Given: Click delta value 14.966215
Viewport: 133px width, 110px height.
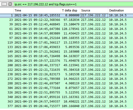Looking at the screenshot, I should click(71, 79).
